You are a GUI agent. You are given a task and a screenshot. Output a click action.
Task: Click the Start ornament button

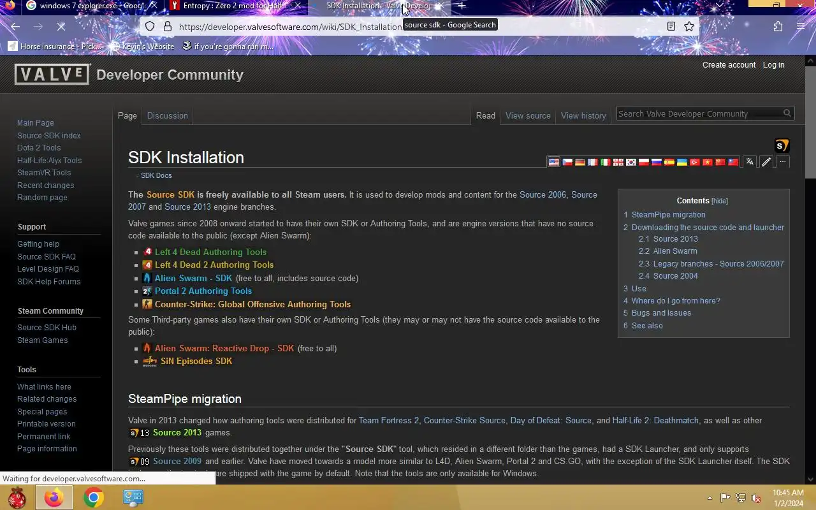tap(17, 497)
